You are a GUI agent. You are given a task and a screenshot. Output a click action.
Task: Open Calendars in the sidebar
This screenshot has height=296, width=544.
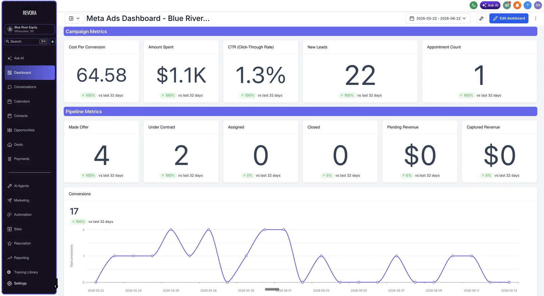point(30,101)
